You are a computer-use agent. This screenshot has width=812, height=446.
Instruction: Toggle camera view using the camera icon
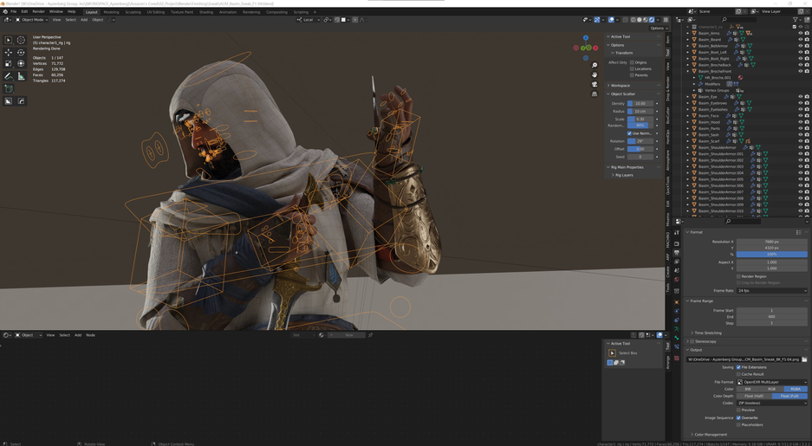(x=594, y=84)
